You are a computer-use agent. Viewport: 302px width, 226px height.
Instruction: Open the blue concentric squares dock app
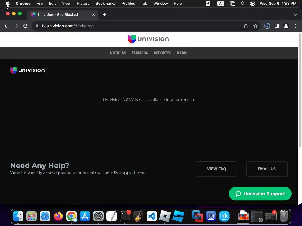point(211,216)
